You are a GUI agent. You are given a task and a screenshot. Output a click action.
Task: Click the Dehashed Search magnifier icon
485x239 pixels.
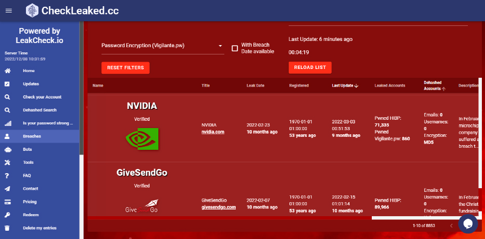click(x=7, y=110)
